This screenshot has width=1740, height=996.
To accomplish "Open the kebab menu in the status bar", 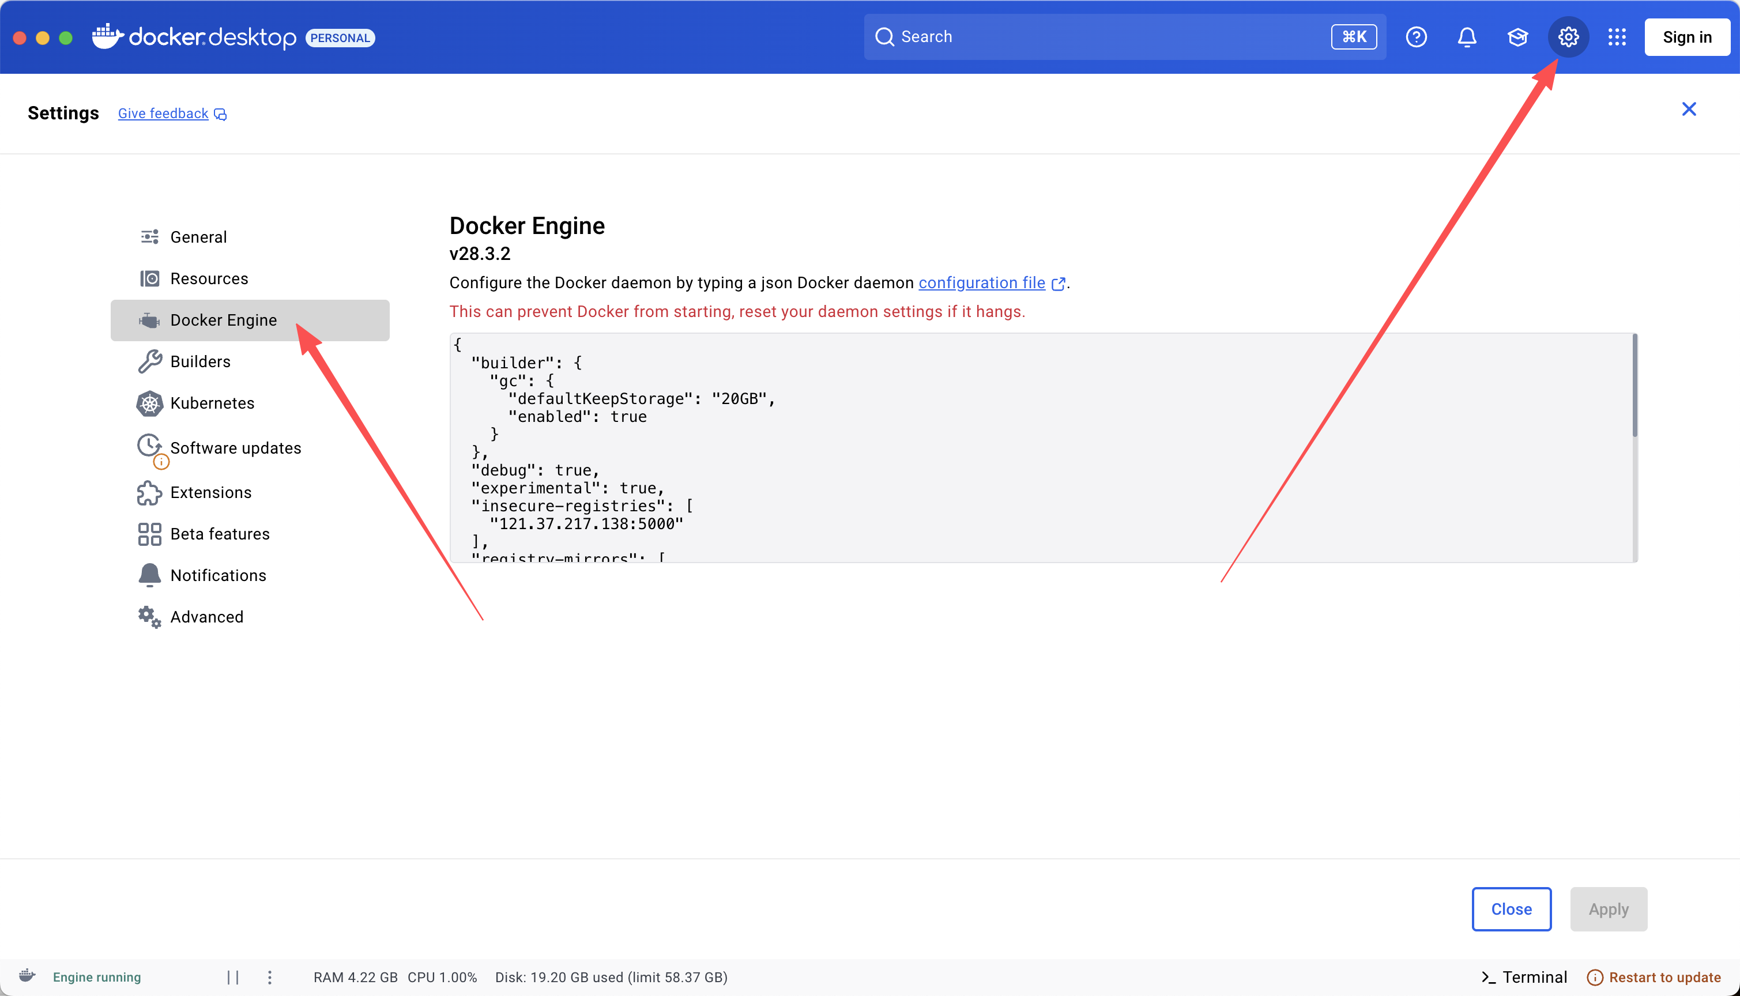I will click(270, 977).
